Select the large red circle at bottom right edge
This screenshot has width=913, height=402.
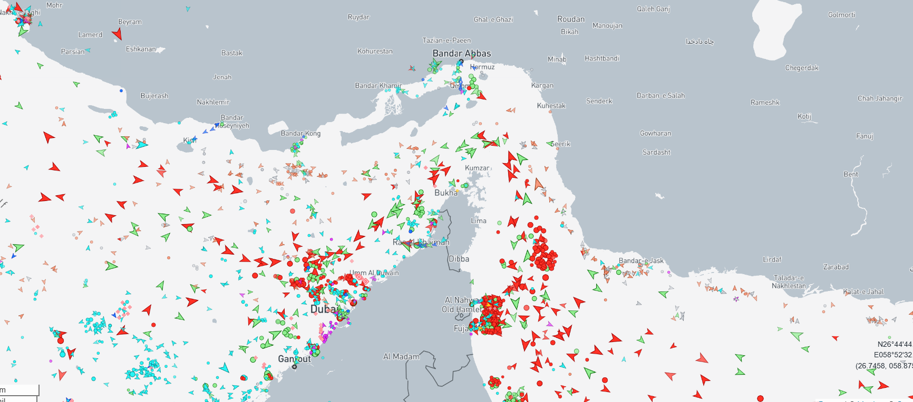760,398
